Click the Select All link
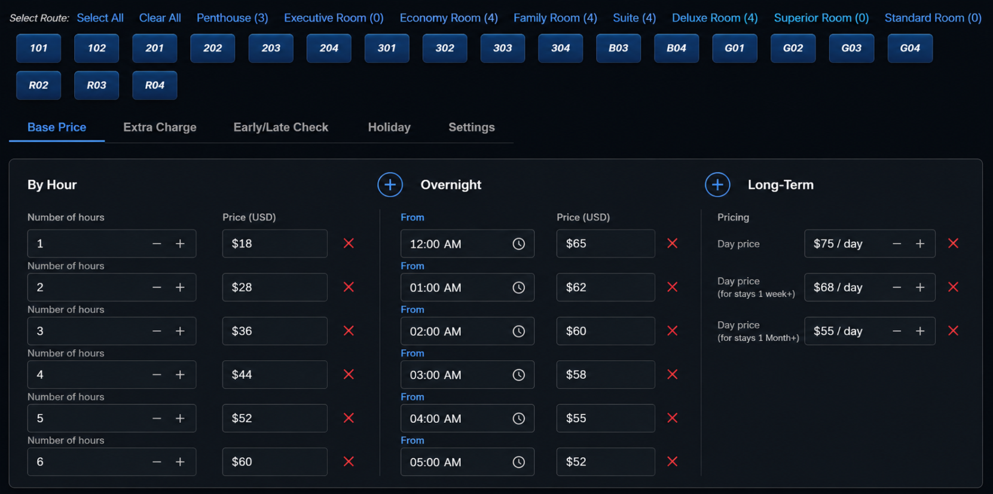The height and width of the screenshot is (494, 993). click(100, 18)
